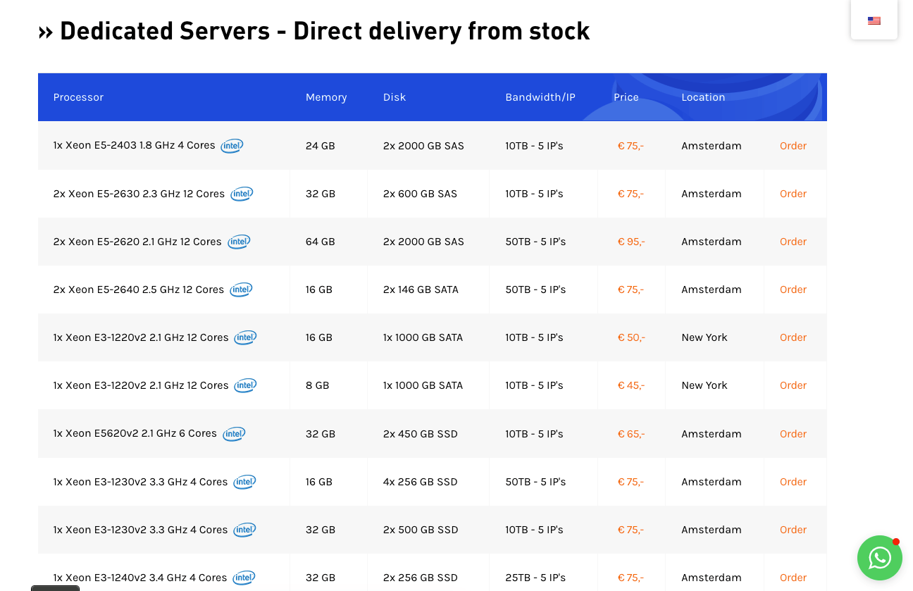Viewport: 913px width, 591px height.
Task: Open the WhatsApp chat bubble
Action: tap(879, 558)
